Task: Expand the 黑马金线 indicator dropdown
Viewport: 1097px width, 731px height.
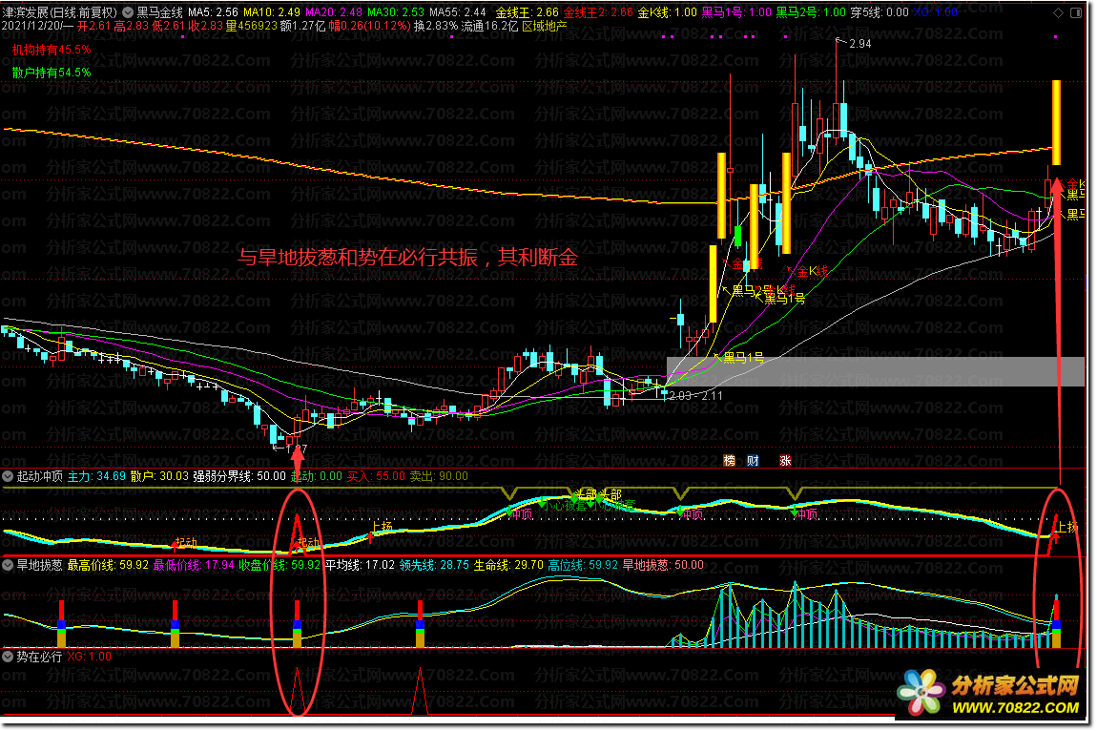Action: (x=129, y=12)
